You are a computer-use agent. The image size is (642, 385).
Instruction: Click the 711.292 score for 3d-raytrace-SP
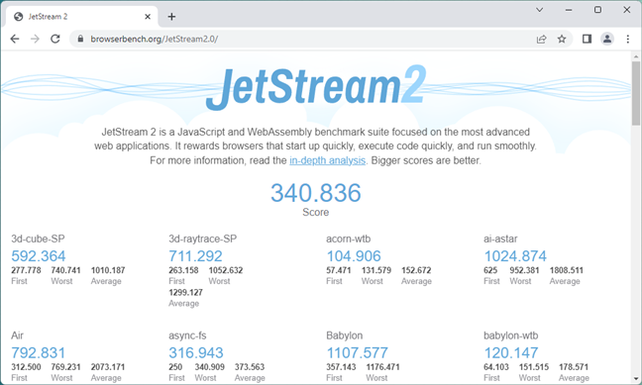196,256
